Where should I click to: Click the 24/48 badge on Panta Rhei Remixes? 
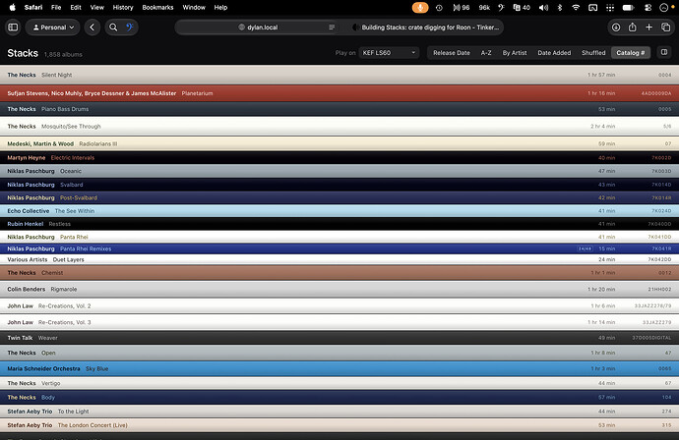[585, 248]
